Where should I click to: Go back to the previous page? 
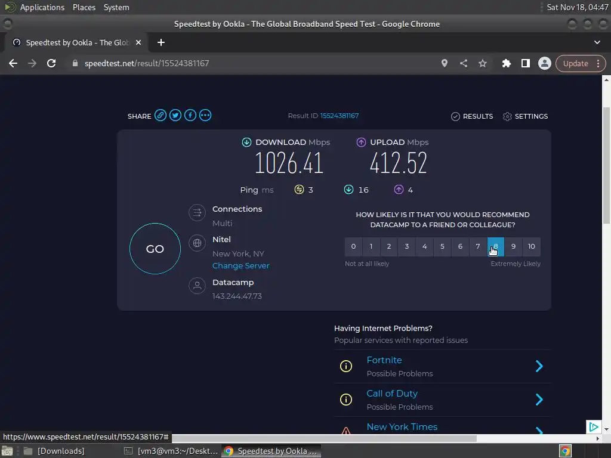[13, 63]
